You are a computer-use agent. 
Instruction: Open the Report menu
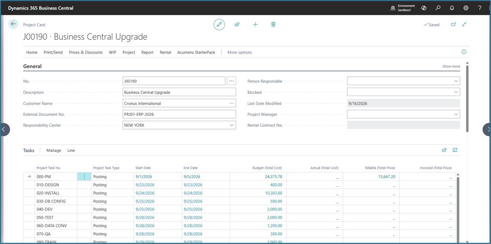[147, 52]
